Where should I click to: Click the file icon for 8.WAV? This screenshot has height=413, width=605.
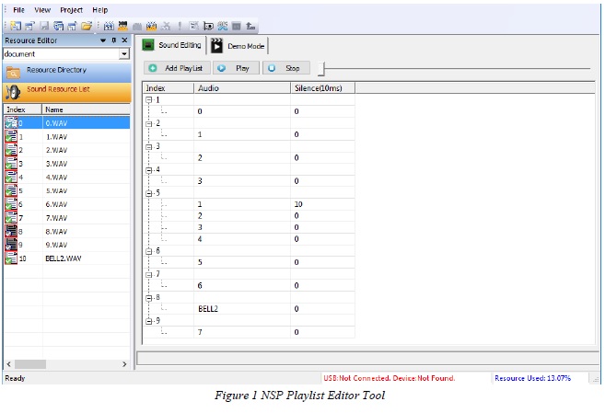tap(11, 232)
